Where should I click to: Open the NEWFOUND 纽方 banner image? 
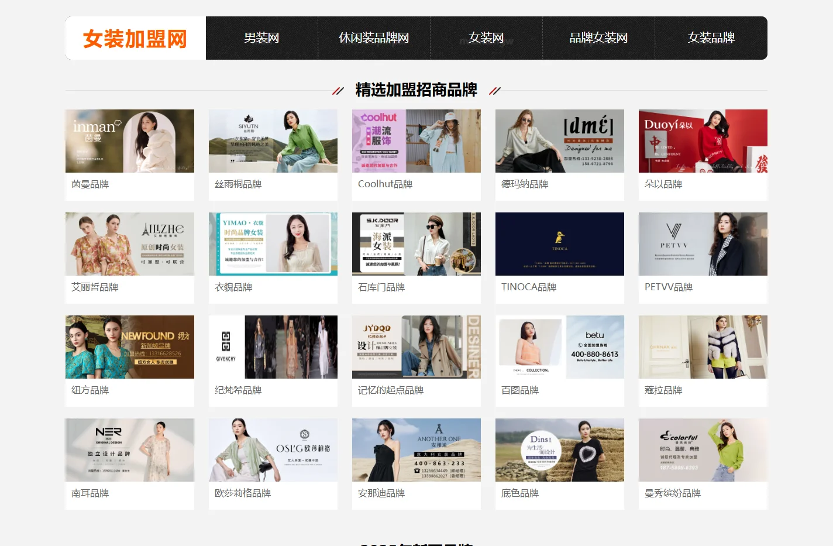(x=130, y=347)
